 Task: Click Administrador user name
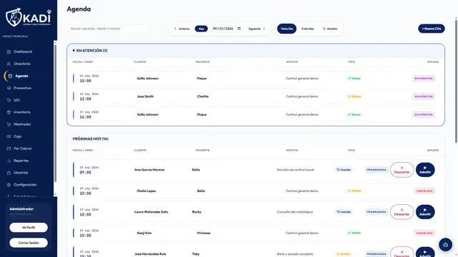click(x=21, y=209)
